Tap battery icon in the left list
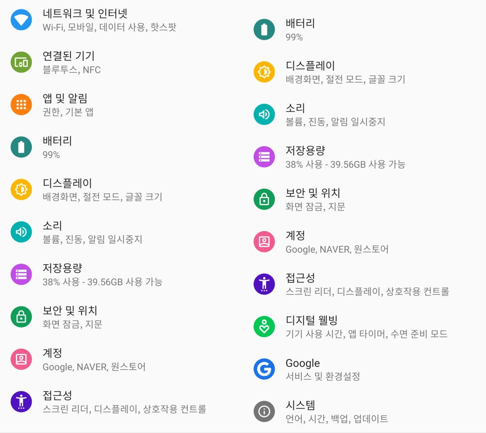 tap(21, 147)
